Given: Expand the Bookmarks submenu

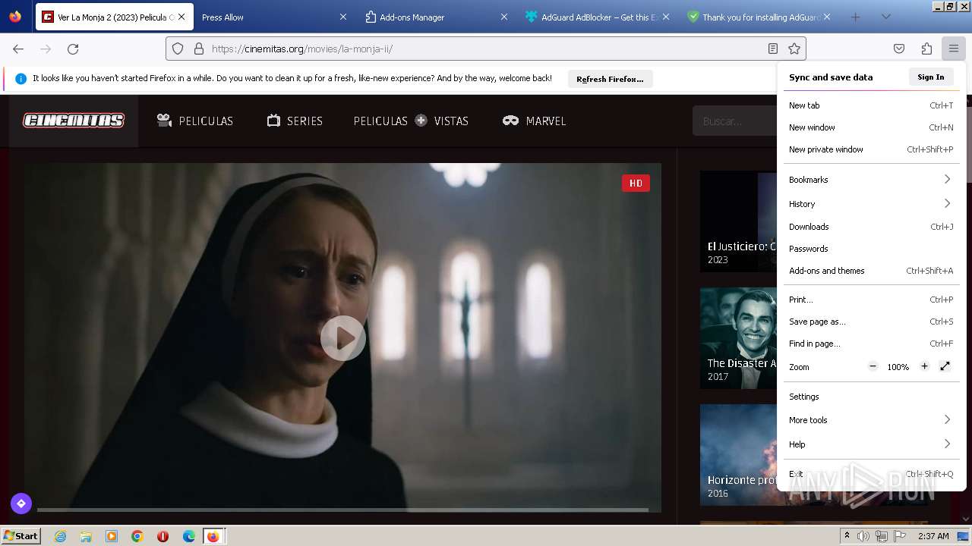Looking at the screenshot, I should [871, 180].
